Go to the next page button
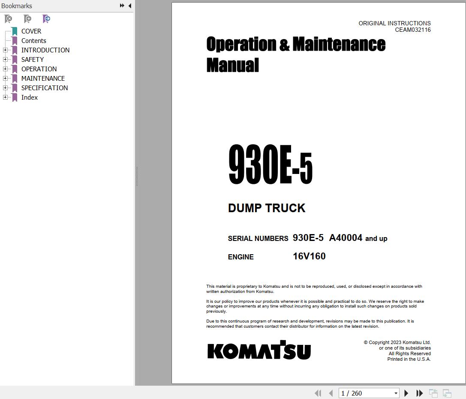Screen dimensions: 466x399 406,393
